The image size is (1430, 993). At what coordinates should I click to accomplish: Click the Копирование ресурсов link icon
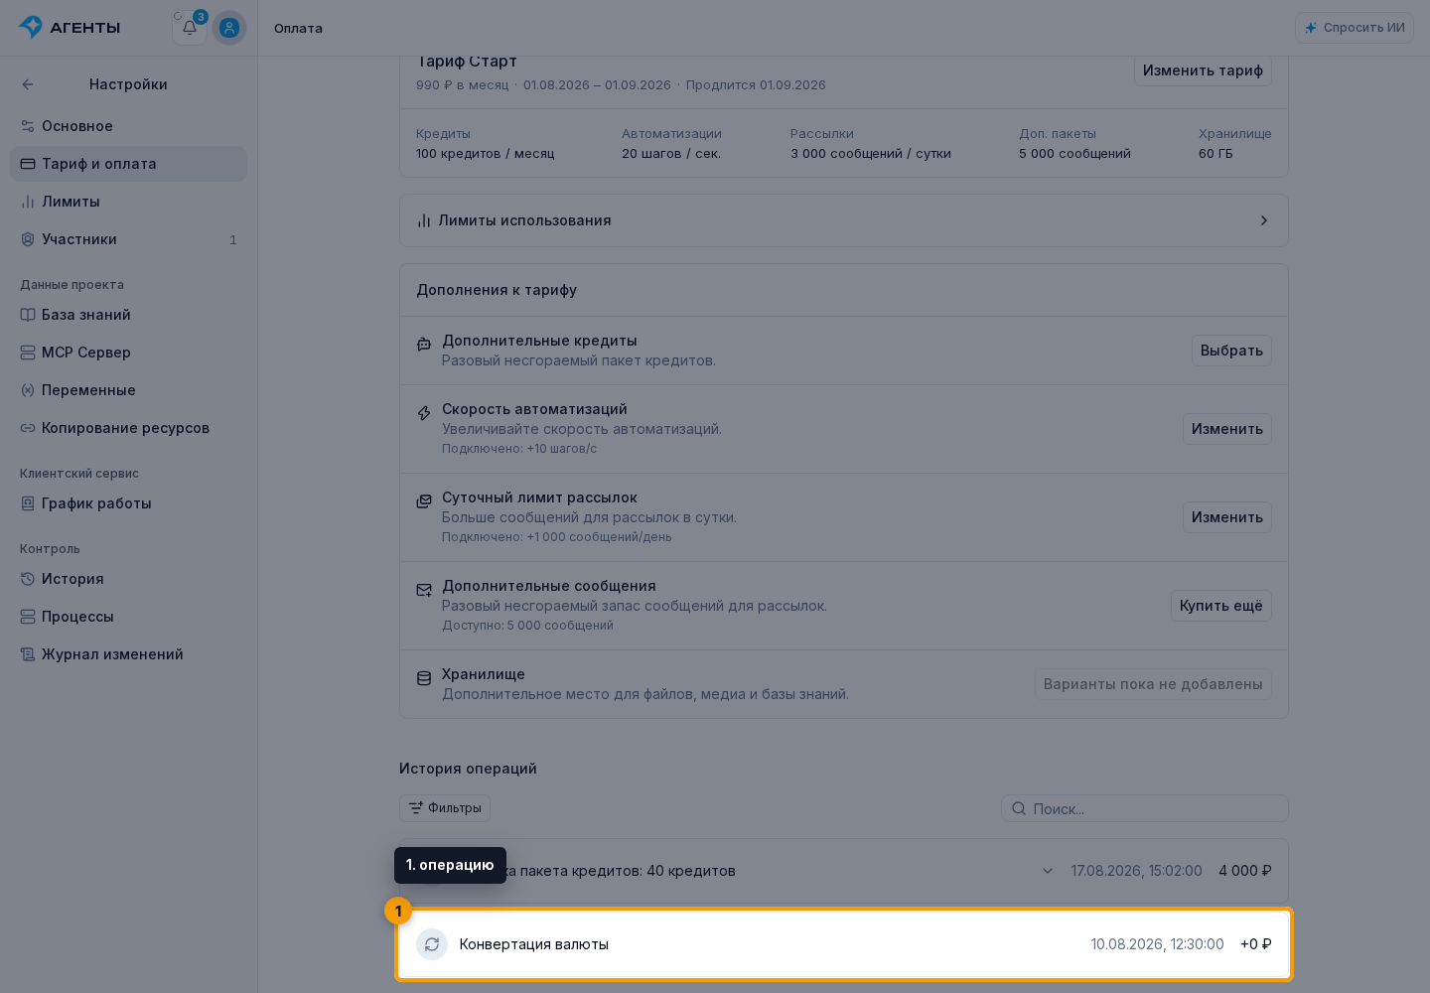(28, 428)
